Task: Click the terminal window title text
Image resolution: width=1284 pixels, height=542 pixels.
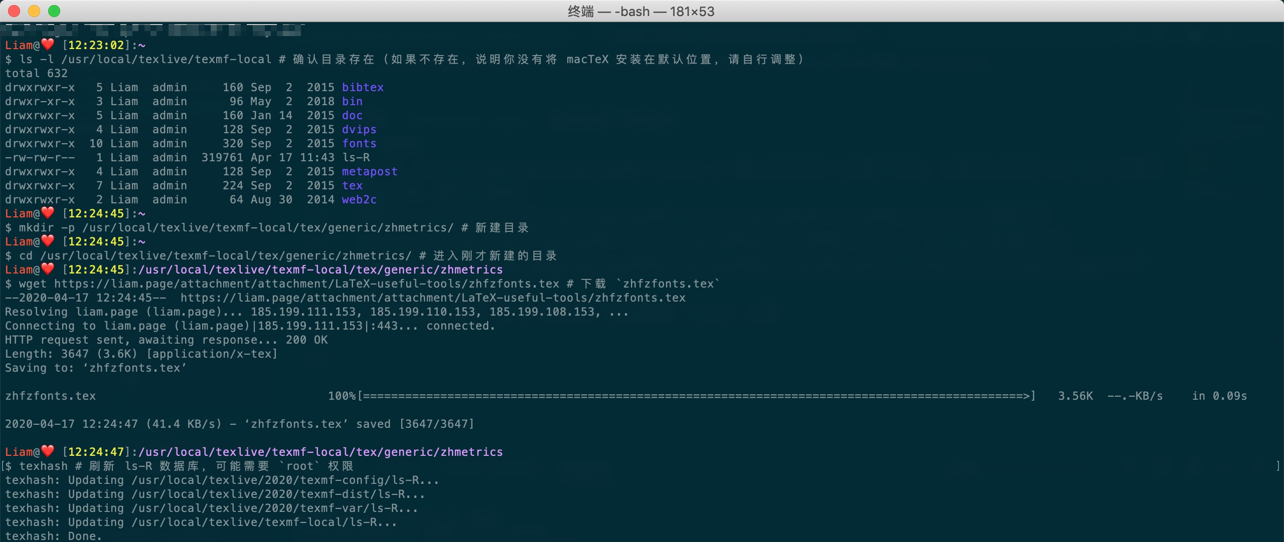Action: click(641, 11)
